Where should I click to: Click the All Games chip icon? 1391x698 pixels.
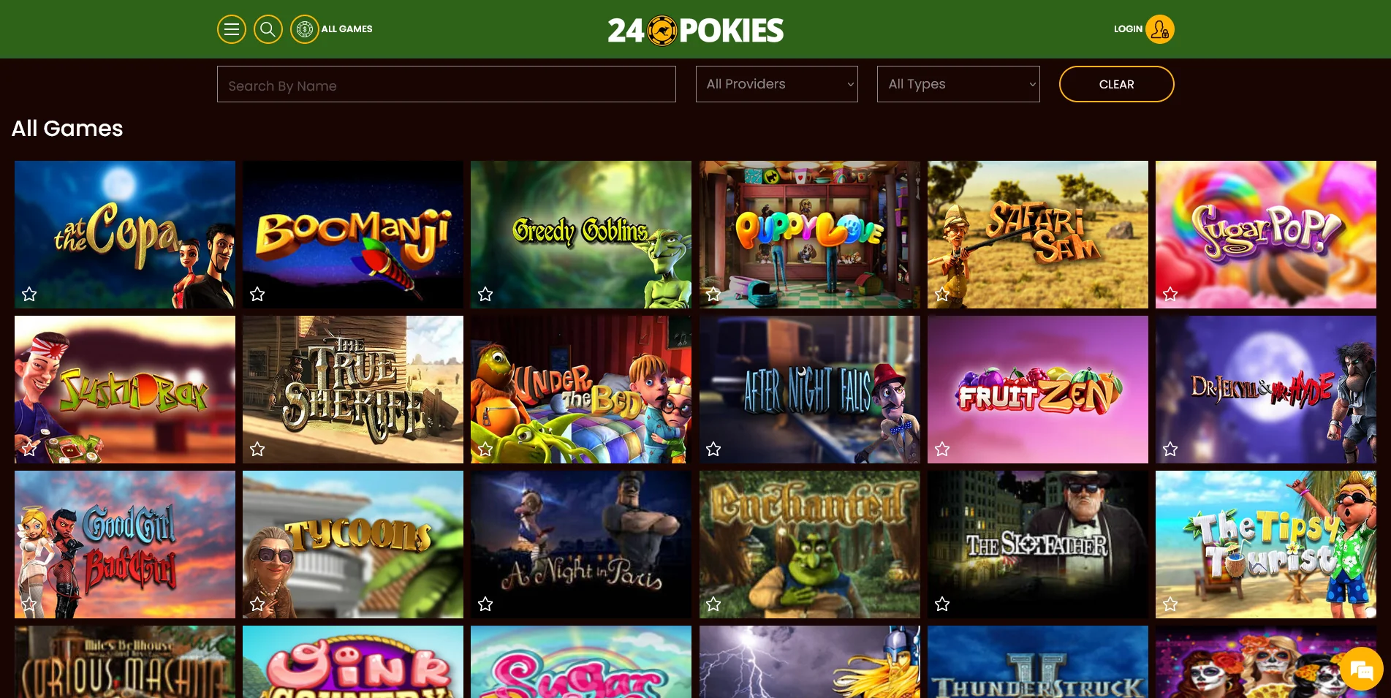pyautogui.click(x=305, y=29)
